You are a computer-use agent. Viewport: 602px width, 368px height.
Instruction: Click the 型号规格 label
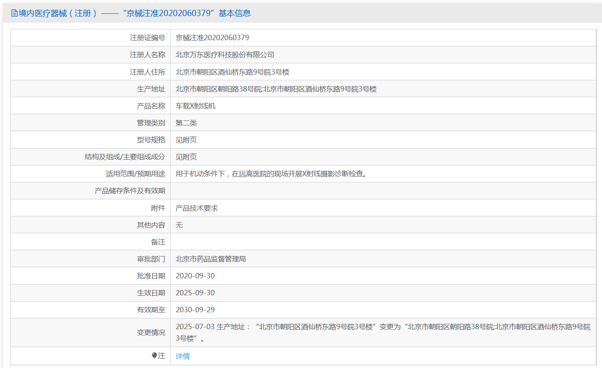point(151,140)
